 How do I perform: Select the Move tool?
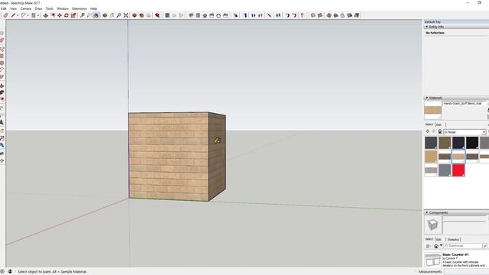(60, 15)
